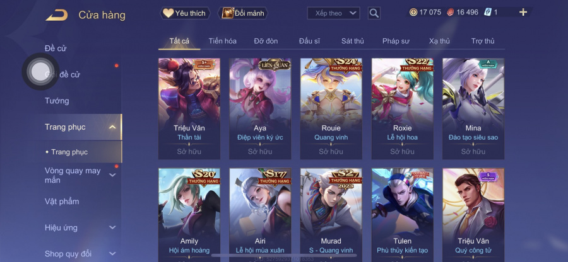Collapse the Trang phục sidebar section

(x=112, y=127)
